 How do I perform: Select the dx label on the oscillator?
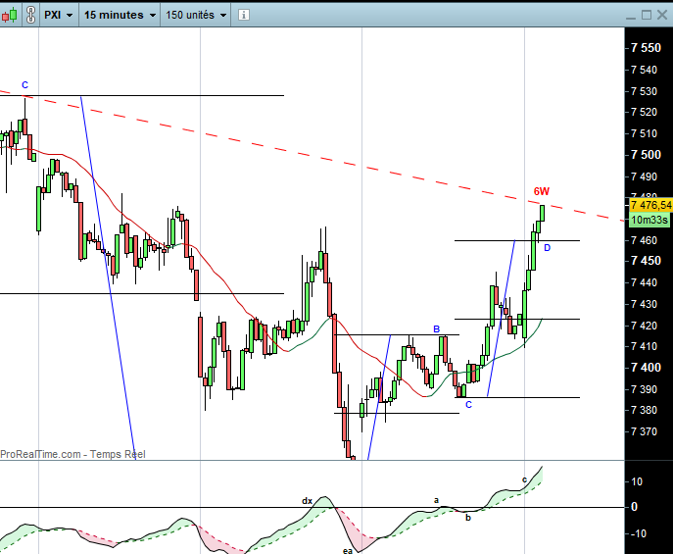[307, 501]
